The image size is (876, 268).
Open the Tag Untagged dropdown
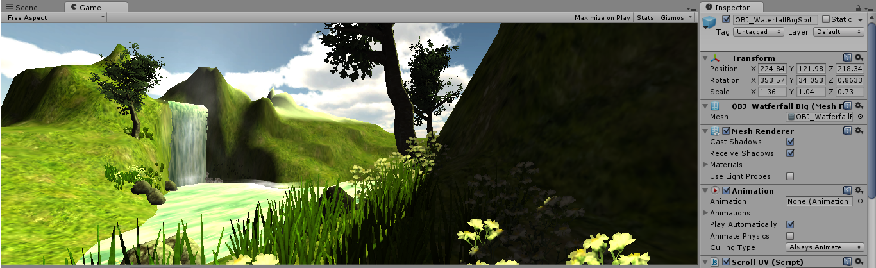point(759,31)
